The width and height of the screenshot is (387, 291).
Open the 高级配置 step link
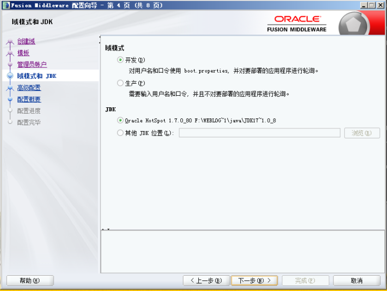point(29,88)
